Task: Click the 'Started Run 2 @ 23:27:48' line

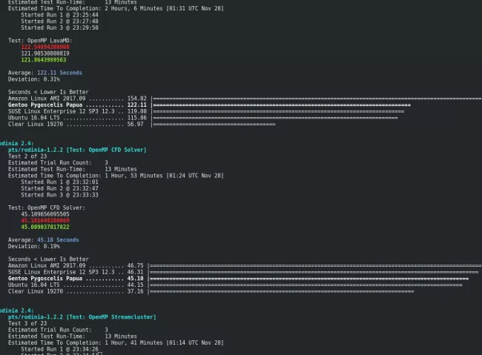Action: click(59, 21)
